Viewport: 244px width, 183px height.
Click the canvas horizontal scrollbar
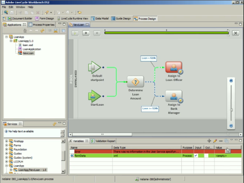(x=102, y=134)
